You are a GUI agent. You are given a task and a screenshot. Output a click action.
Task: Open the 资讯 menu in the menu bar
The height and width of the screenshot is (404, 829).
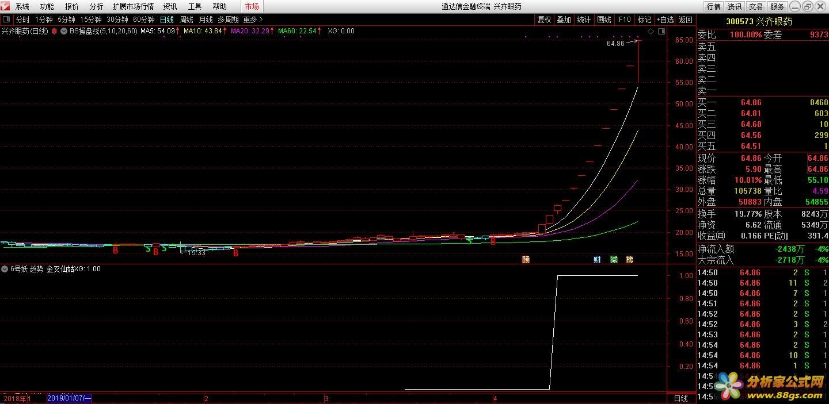(170, 6)
